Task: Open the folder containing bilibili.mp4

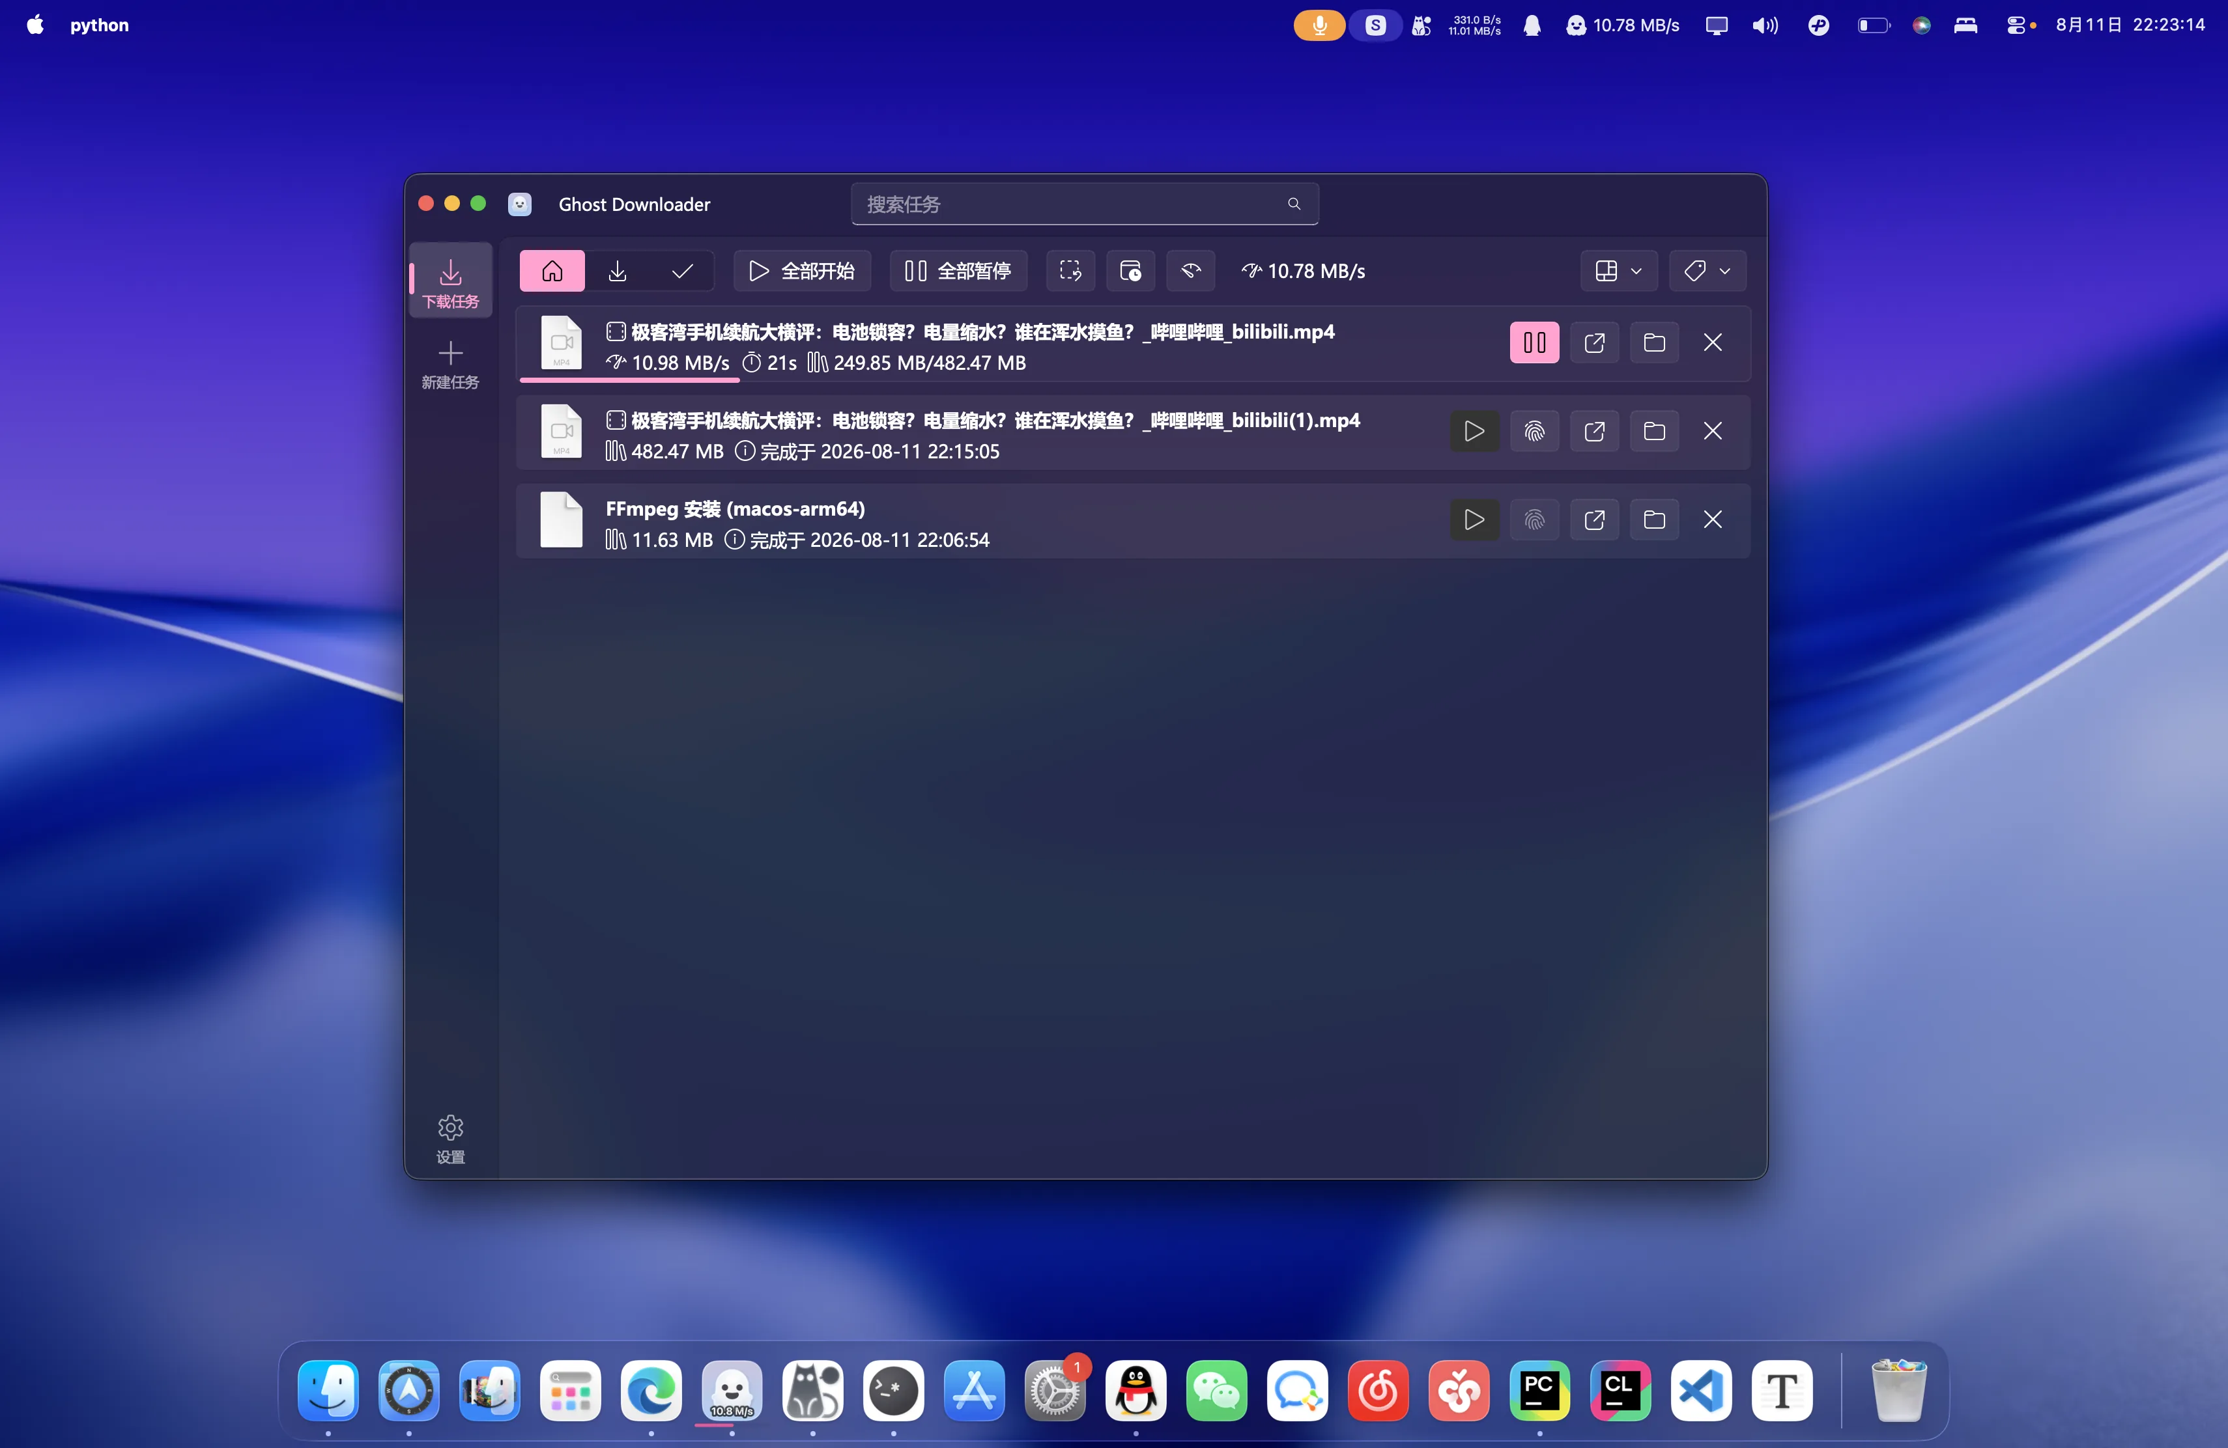Action: pyautogui.click(x=1654, y=342)
